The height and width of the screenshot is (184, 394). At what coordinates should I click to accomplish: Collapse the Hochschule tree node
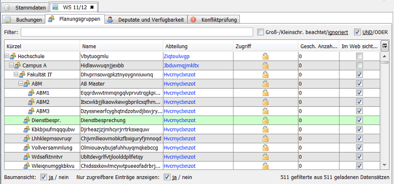click(x=7, y=57)
